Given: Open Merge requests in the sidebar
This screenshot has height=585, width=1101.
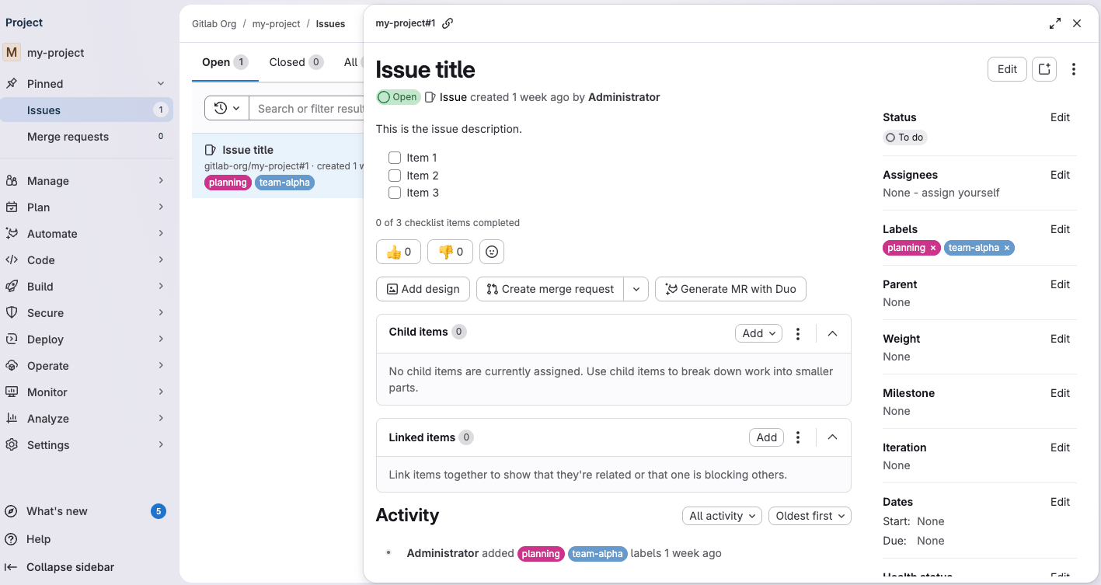Looking at the screenshot, I should [x=68, y=137].
